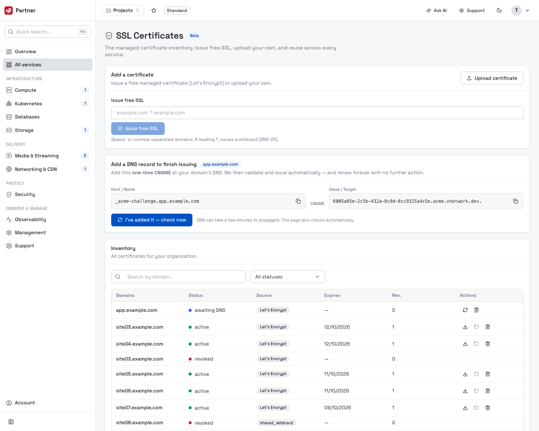Image resolution: width=539 pixels, height=431 pixels.
Task: Click the Partner logo icon
Action: point(9,10)
